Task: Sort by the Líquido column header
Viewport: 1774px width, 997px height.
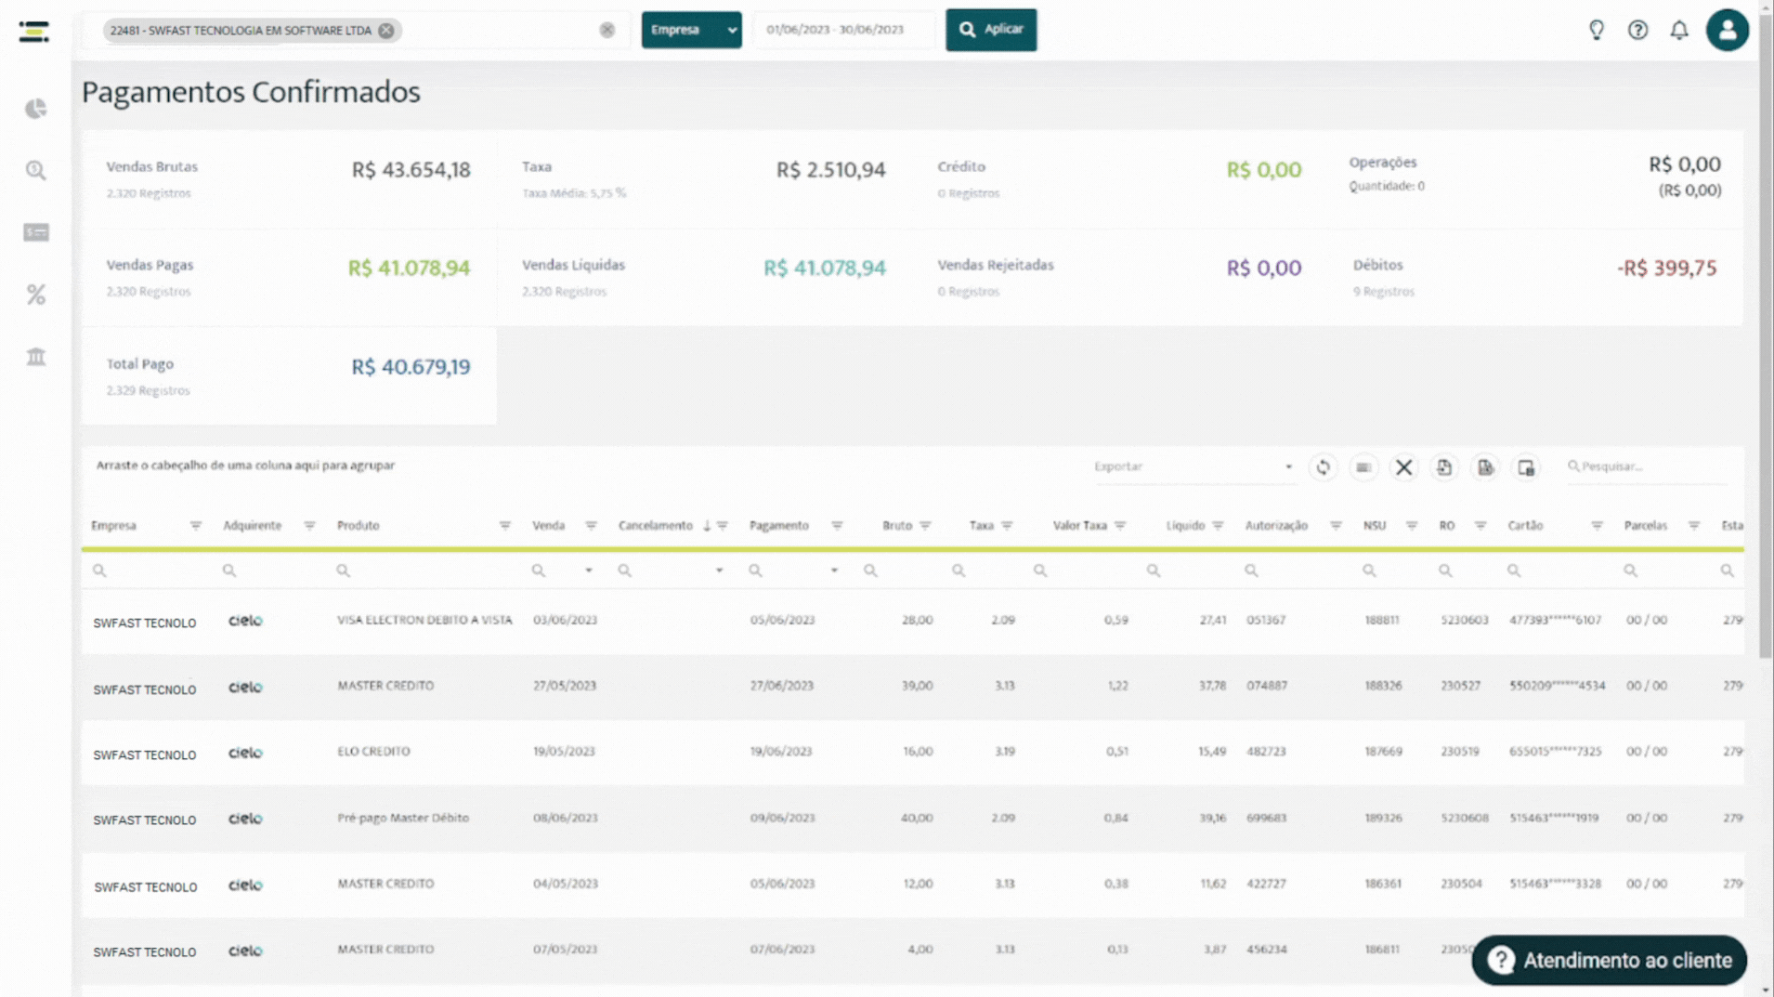Action: [x=1185, y=526]
